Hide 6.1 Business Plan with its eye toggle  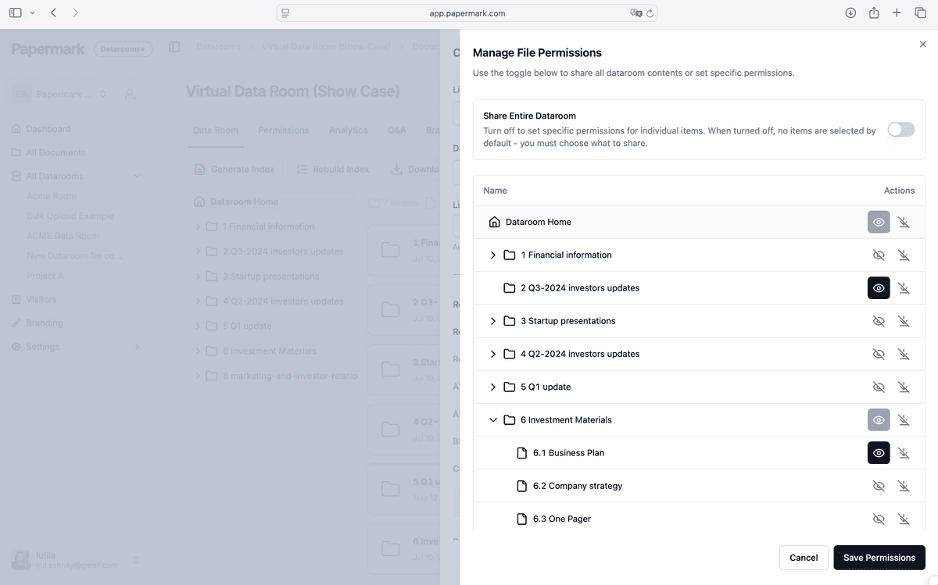point(879,452)
